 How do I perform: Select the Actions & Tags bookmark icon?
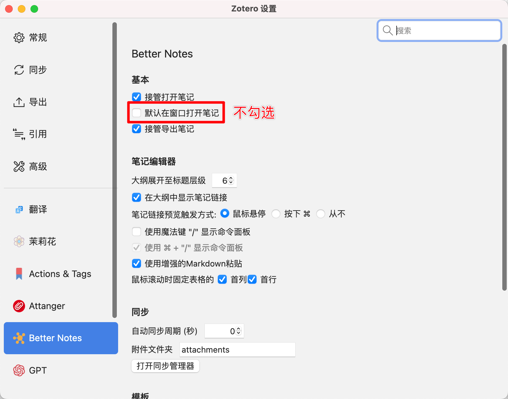[x=19, y=274]
